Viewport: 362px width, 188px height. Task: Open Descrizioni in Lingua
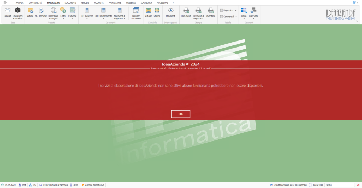point(53,13)
